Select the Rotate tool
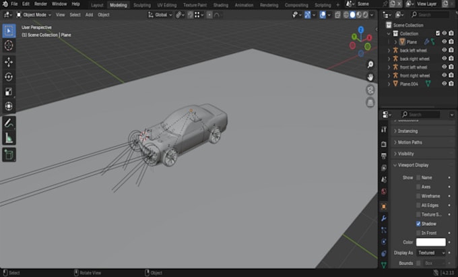458x277 pixels. [x=9, y=77]
